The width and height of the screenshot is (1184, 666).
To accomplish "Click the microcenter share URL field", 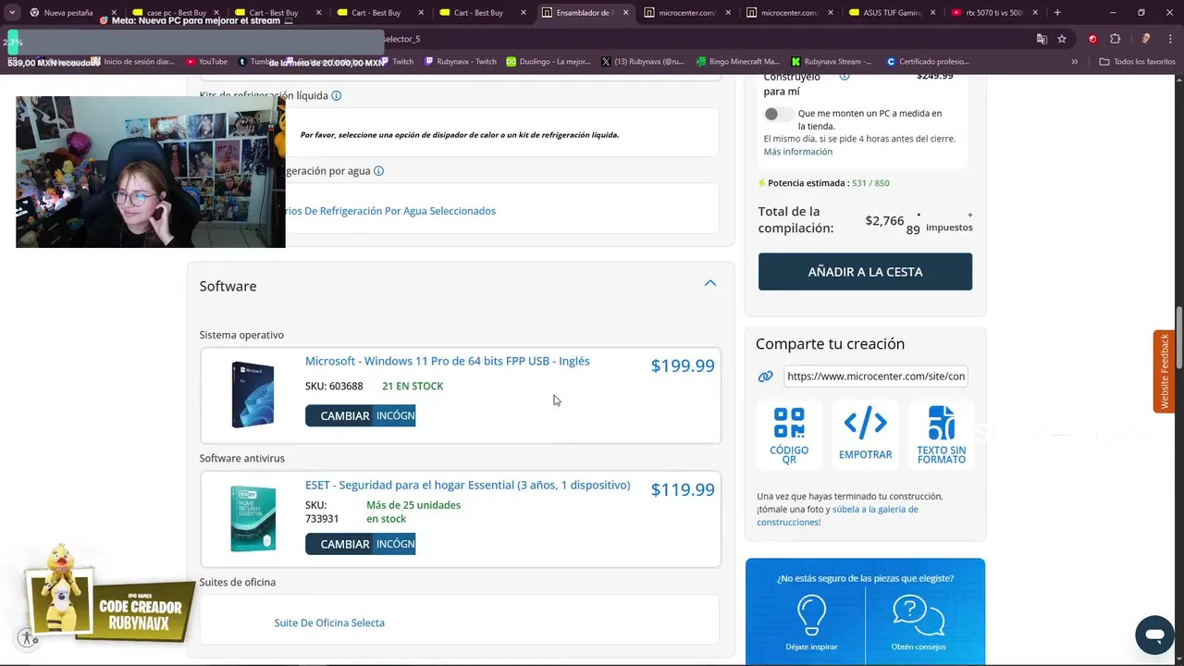I will pos(875,376).
